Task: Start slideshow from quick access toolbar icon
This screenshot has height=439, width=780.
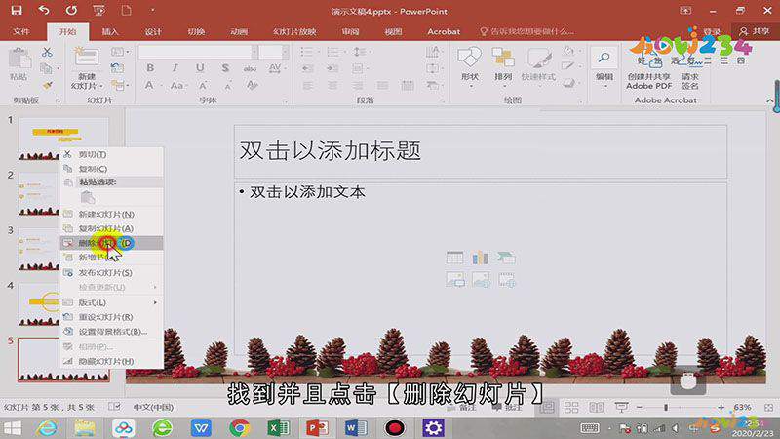Action: coord(99,11)
